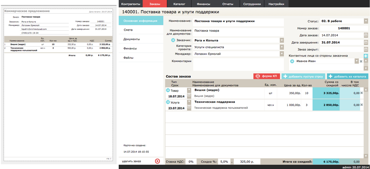
Task: Delete the Вишня (ведро) row with x icon
Action: (x=361, y=93)
